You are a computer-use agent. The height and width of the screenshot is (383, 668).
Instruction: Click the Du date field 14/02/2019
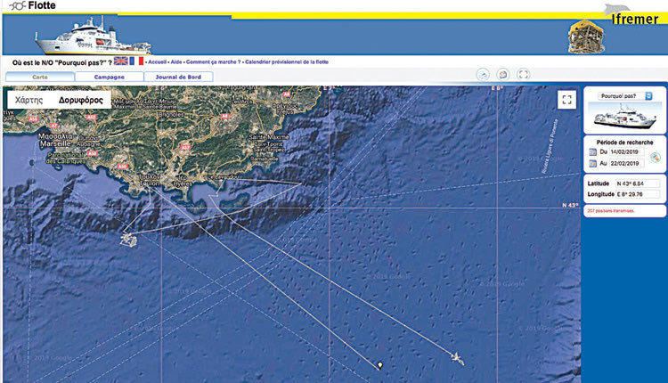626,151
